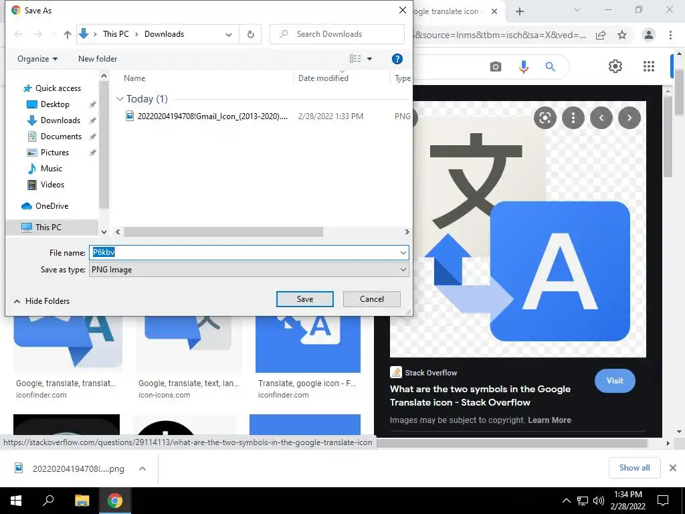
Task: Click This PC in the address bar
Action: 116,34
